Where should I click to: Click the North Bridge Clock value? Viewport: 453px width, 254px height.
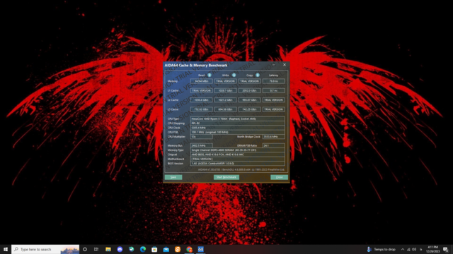click(274, 137)
